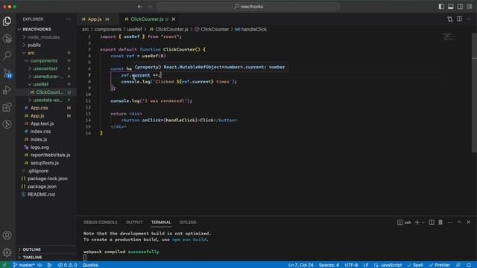Expand the Outline section
Viewport: 477px width, 268px height.
[x=46, y=249]
